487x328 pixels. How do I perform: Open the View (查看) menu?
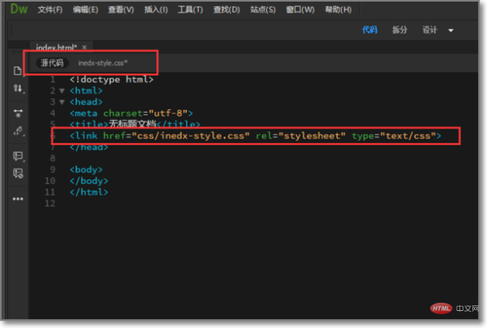tap(121, 10)
